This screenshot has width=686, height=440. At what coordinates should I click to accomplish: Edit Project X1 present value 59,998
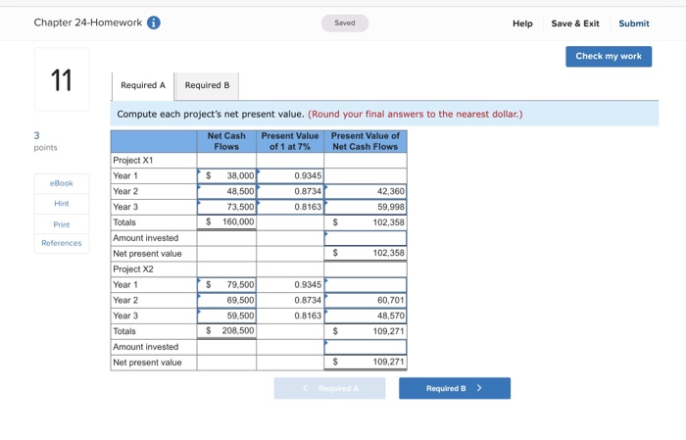pyautogui.click(x=366, y=207)
